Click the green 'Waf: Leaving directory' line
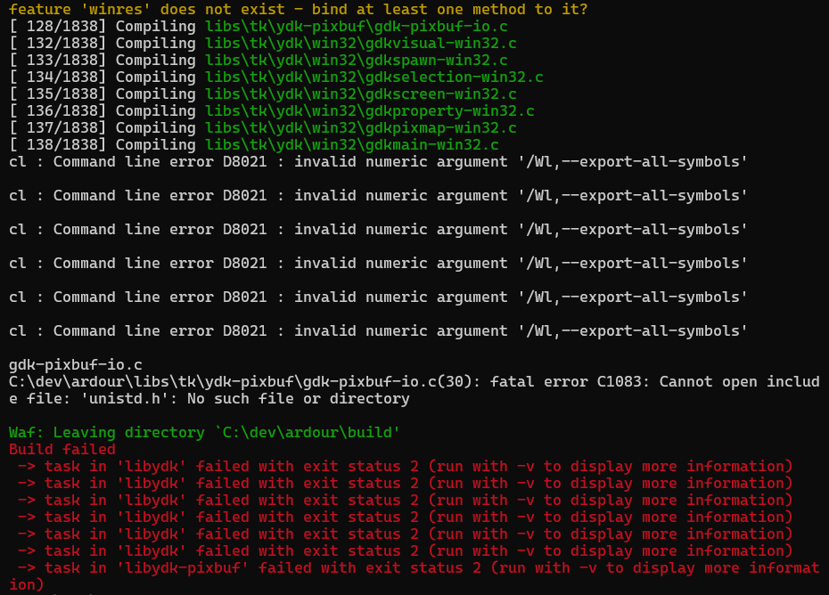Viewport: 829px width, 595px height. (x=204, y=432)
